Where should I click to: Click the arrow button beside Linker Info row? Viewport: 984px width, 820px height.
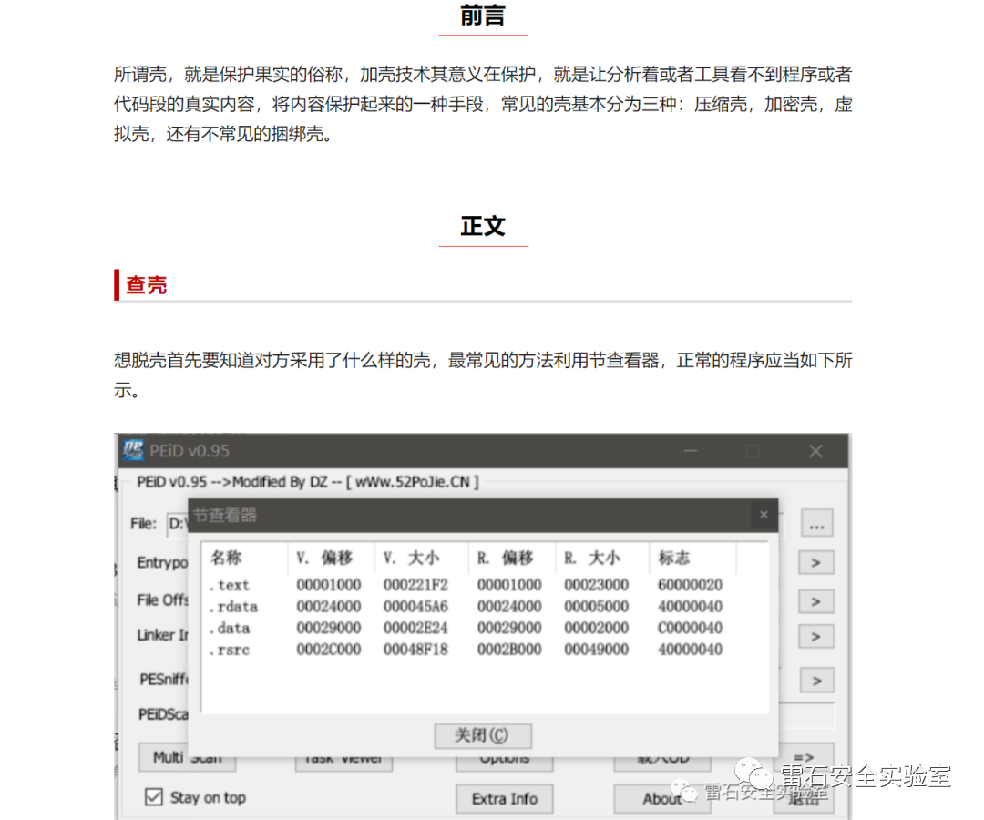[815, 637]
